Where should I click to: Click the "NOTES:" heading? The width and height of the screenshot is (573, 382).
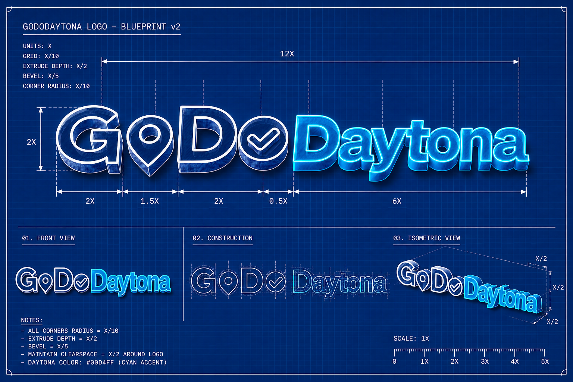point(32,320)
